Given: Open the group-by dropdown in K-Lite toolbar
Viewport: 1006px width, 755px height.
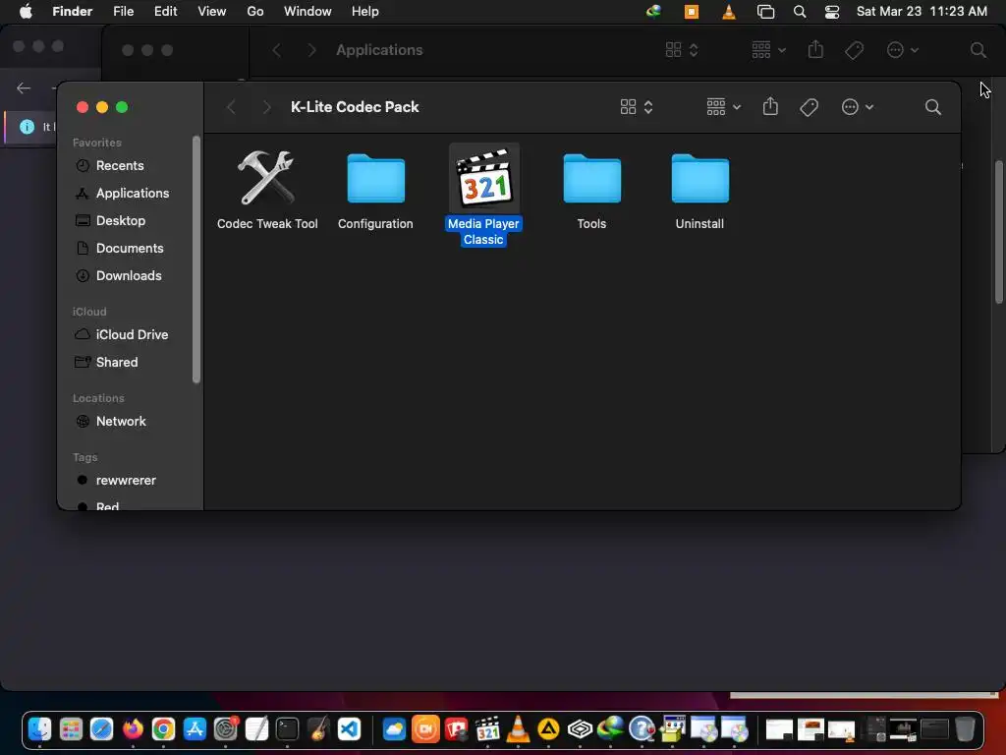Looking at the screenshot, I should (724, 107).
